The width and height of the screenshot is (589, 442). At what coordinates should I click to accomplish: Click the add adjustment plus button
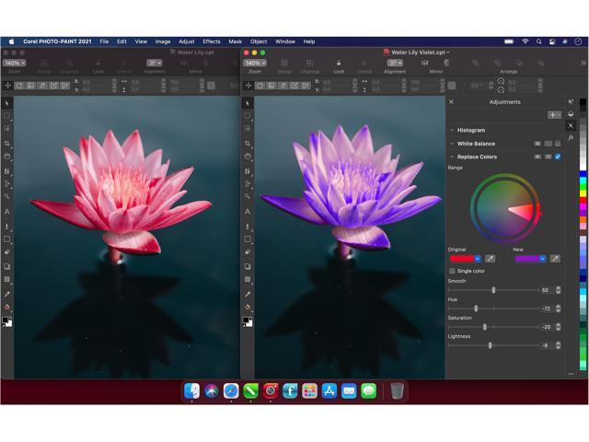[x=551, y=115]
